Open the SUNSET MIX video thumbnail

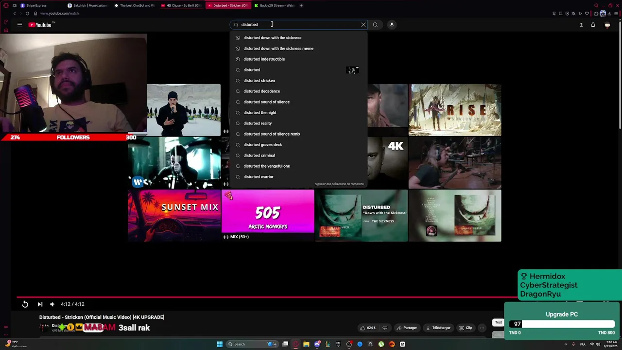coord(174,216)
